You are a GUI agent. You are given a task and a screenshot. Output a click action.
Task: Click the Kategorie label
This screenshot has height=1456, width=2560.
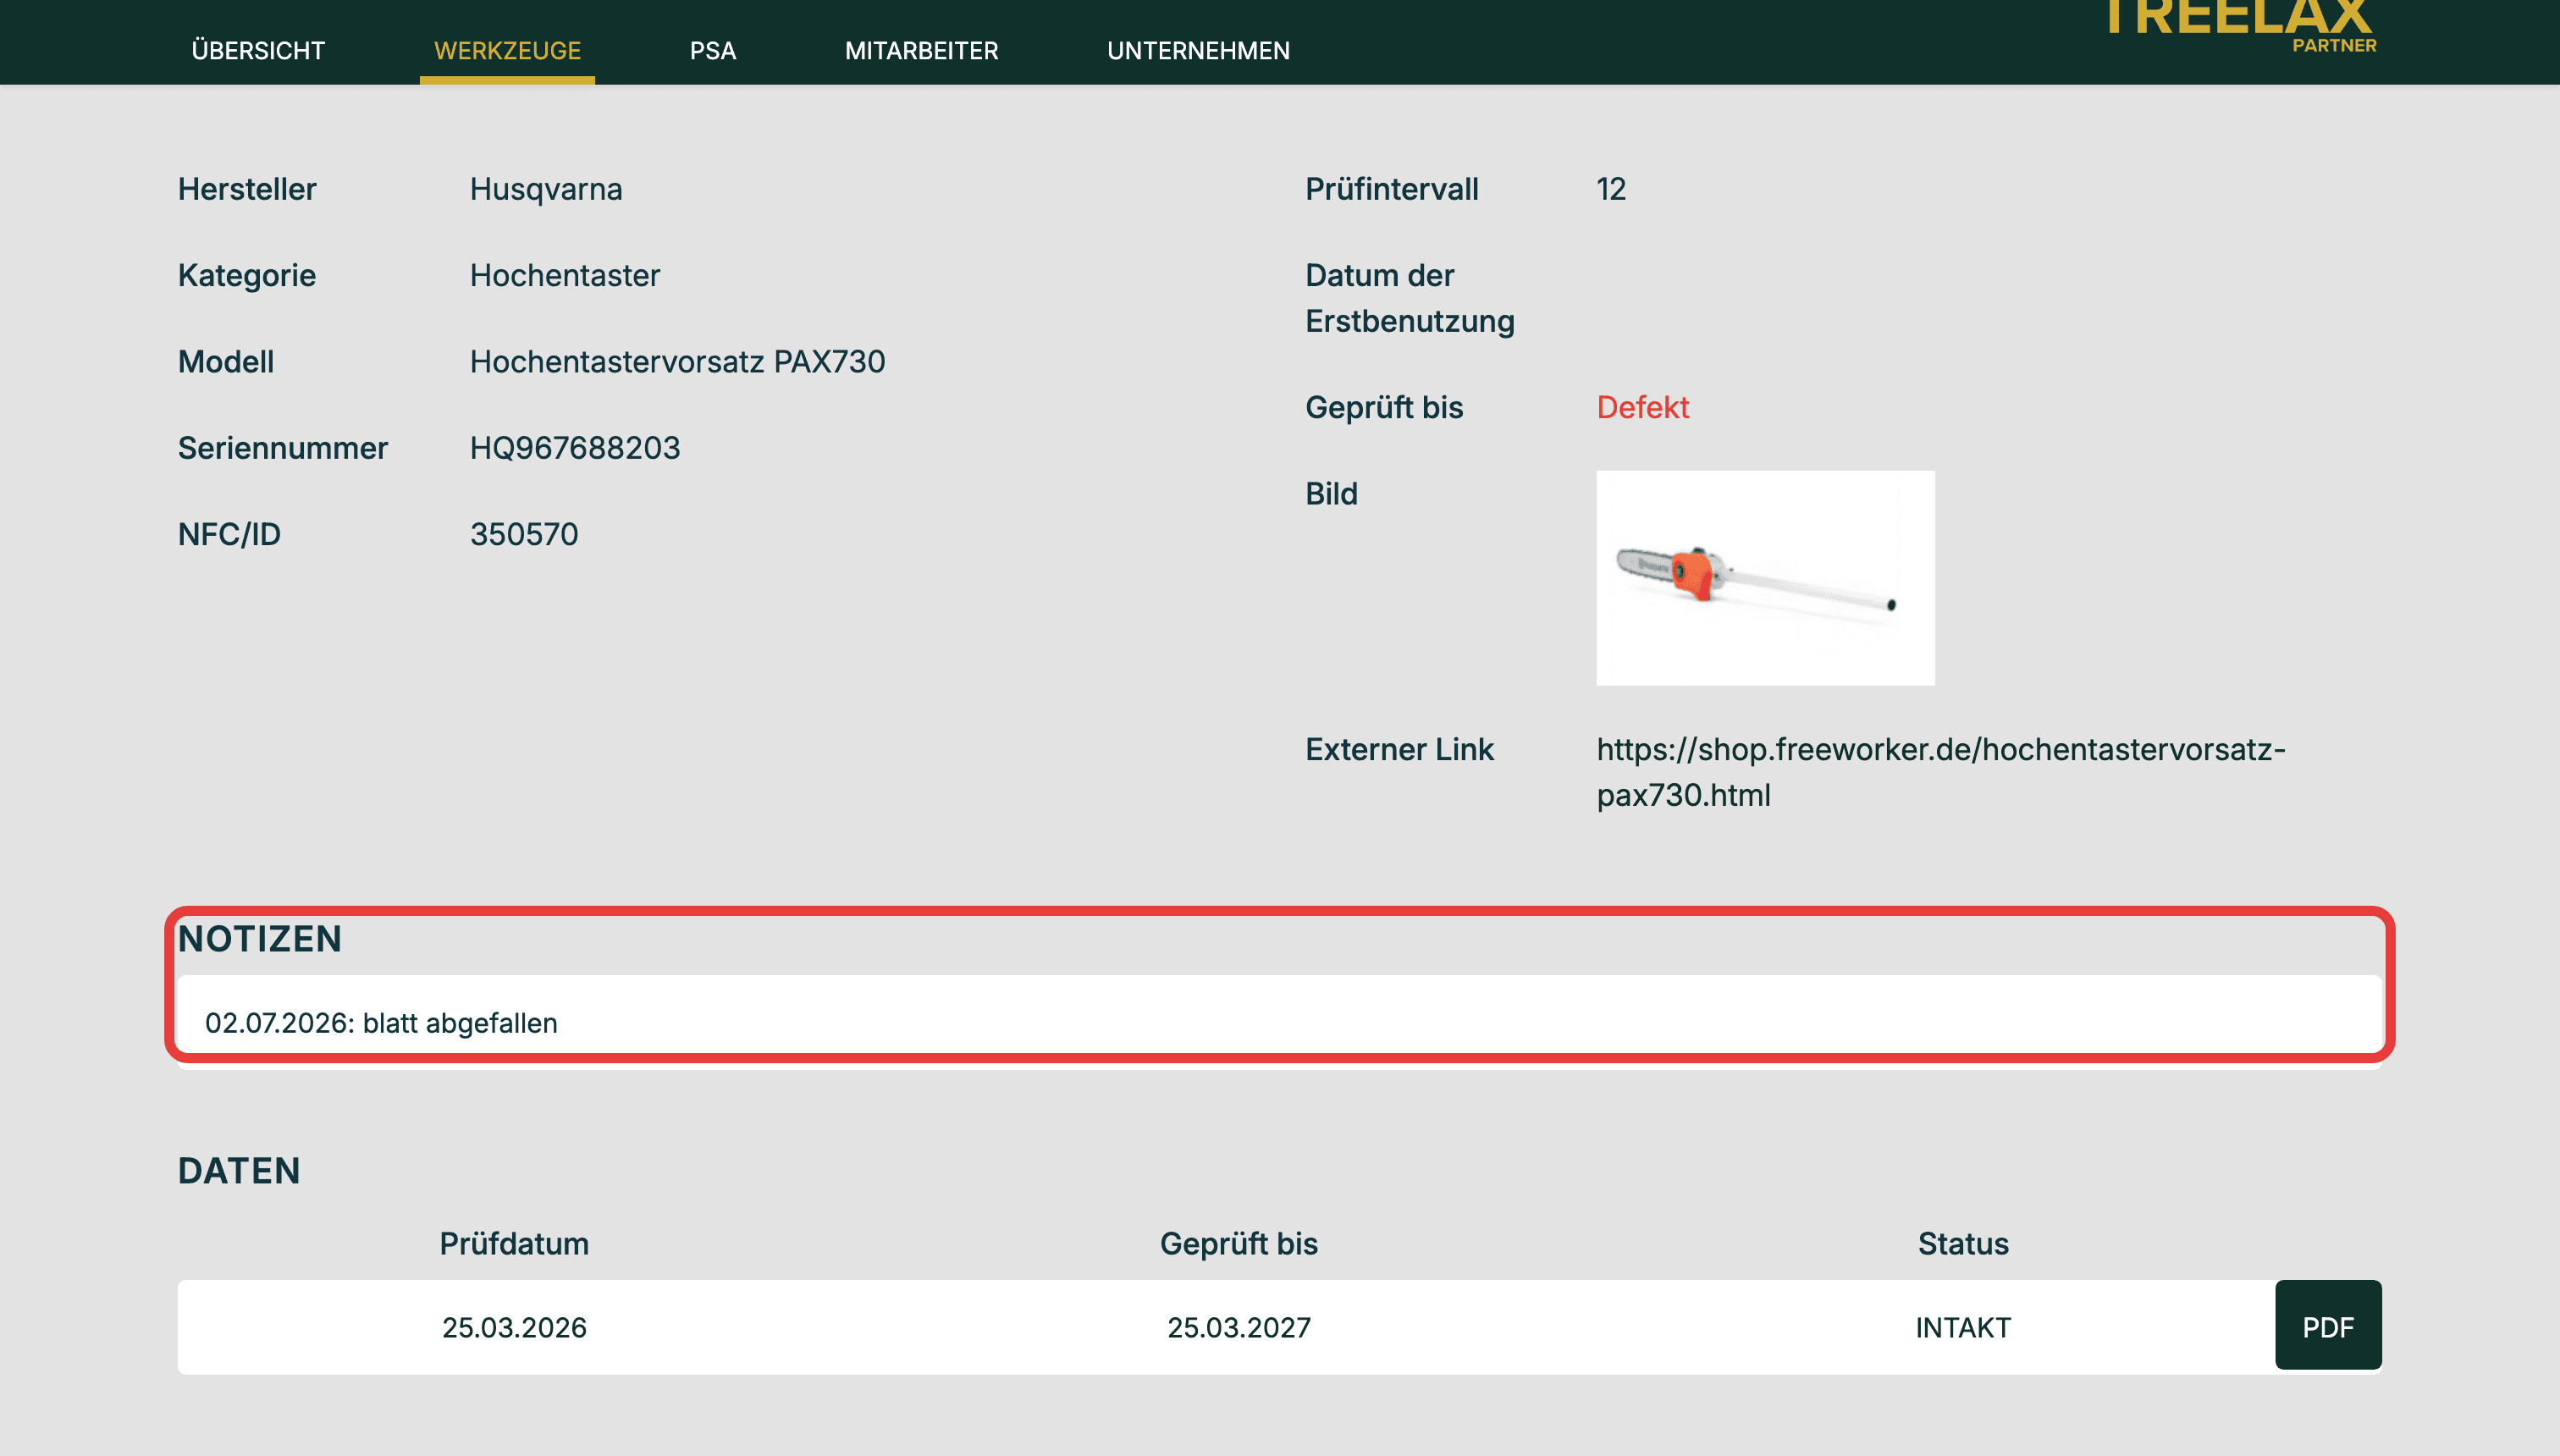pyautogui.click(x=247, y=276)
